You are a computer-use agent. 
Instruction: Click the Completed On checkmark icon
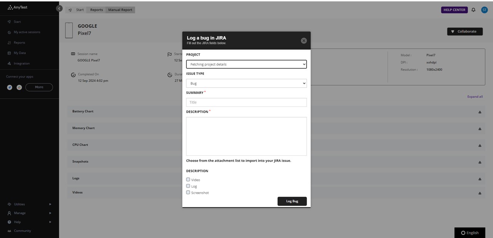tap(73, 75)
